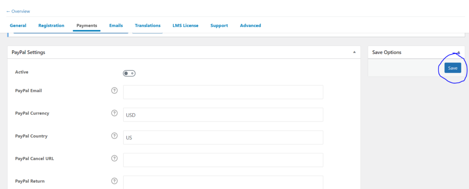Show help for PayPal Currency
The height and width of the screenshot is (189, 469).
pos(114,113)
